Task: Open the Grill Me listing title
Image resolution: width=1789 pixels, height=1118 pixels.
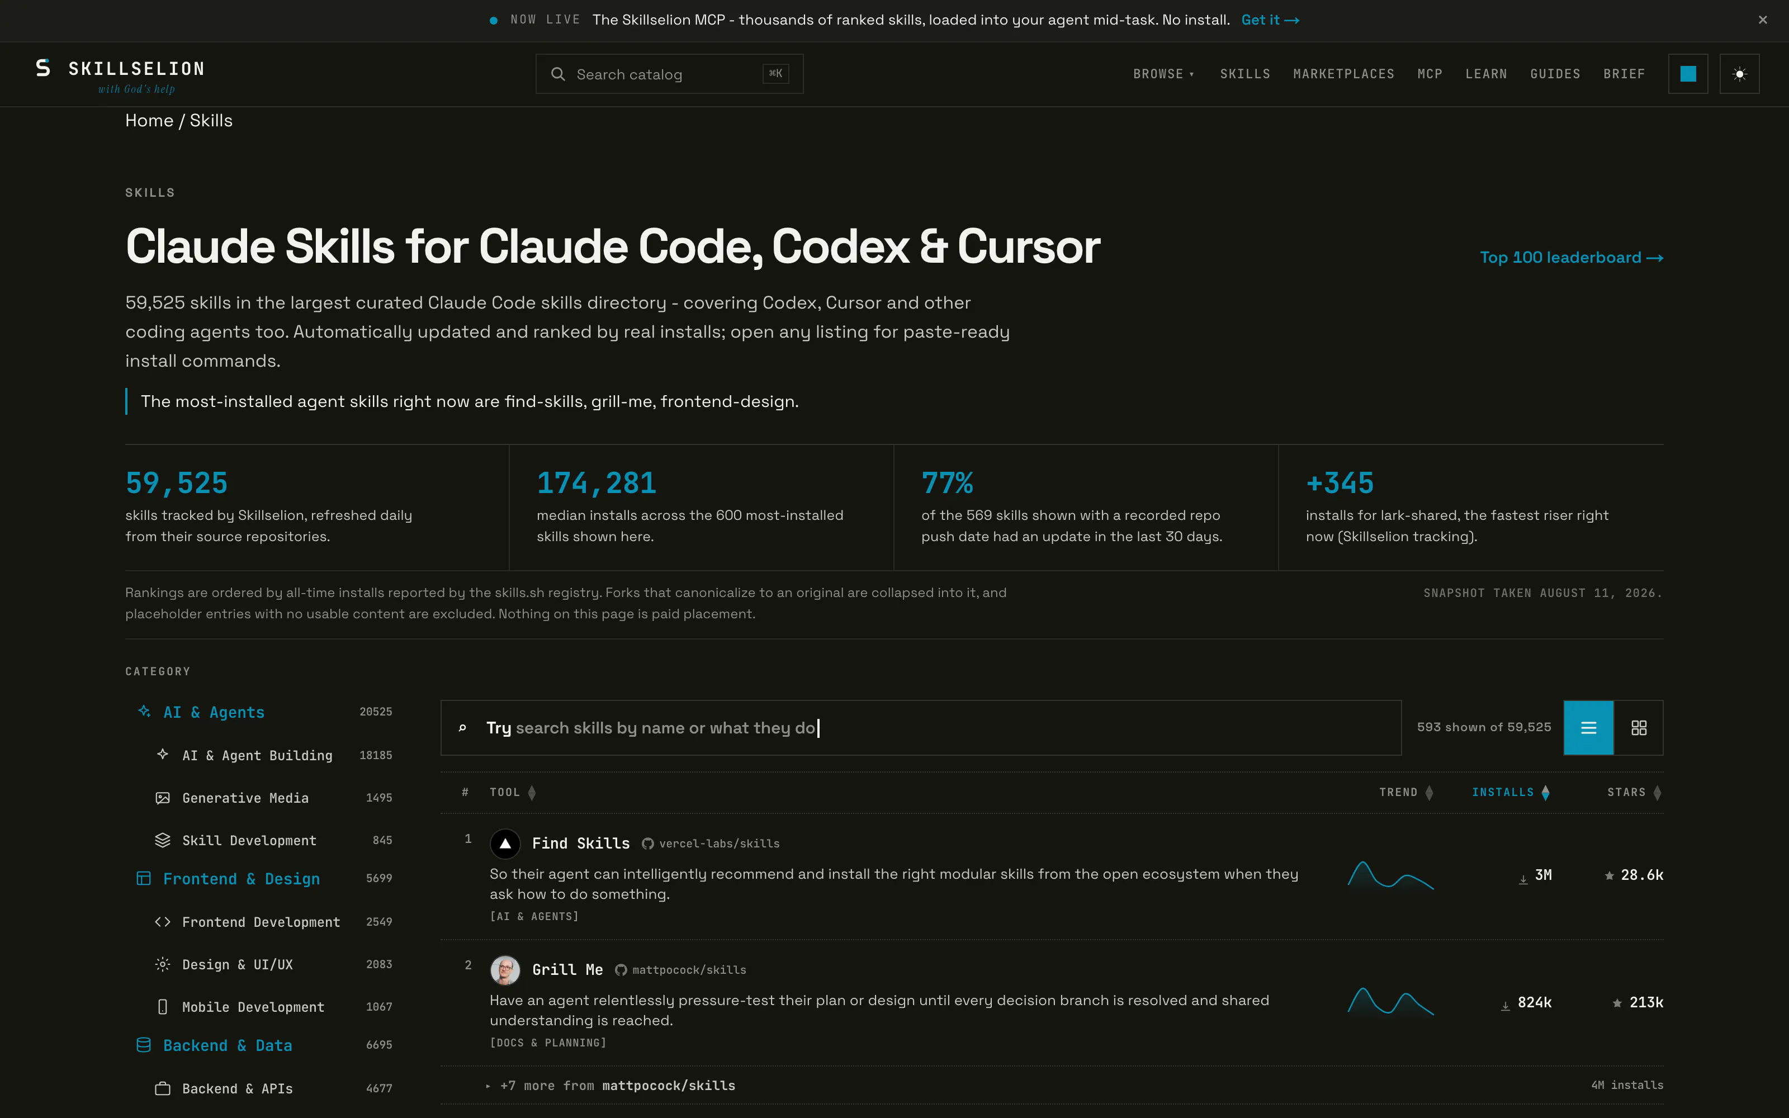Action: tap(568, 970)
